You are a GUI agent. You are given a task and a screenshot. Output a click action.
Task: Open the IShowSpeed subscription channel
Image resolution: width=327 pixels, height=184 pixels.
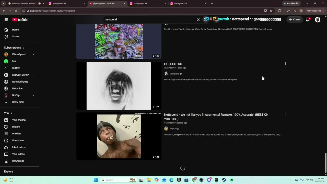(19, 54)
